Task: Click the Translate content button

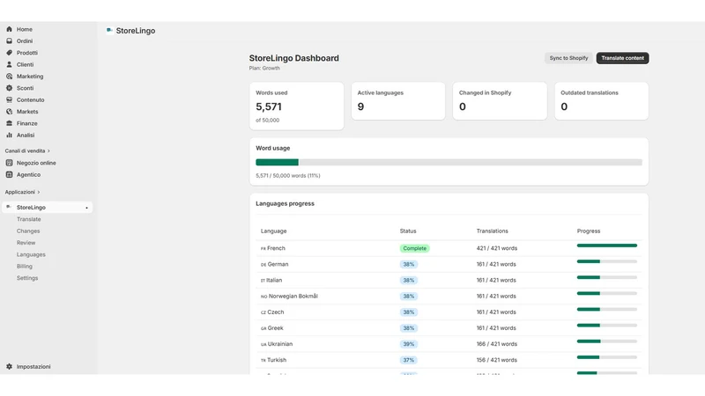Action: (x=622, y=58)
